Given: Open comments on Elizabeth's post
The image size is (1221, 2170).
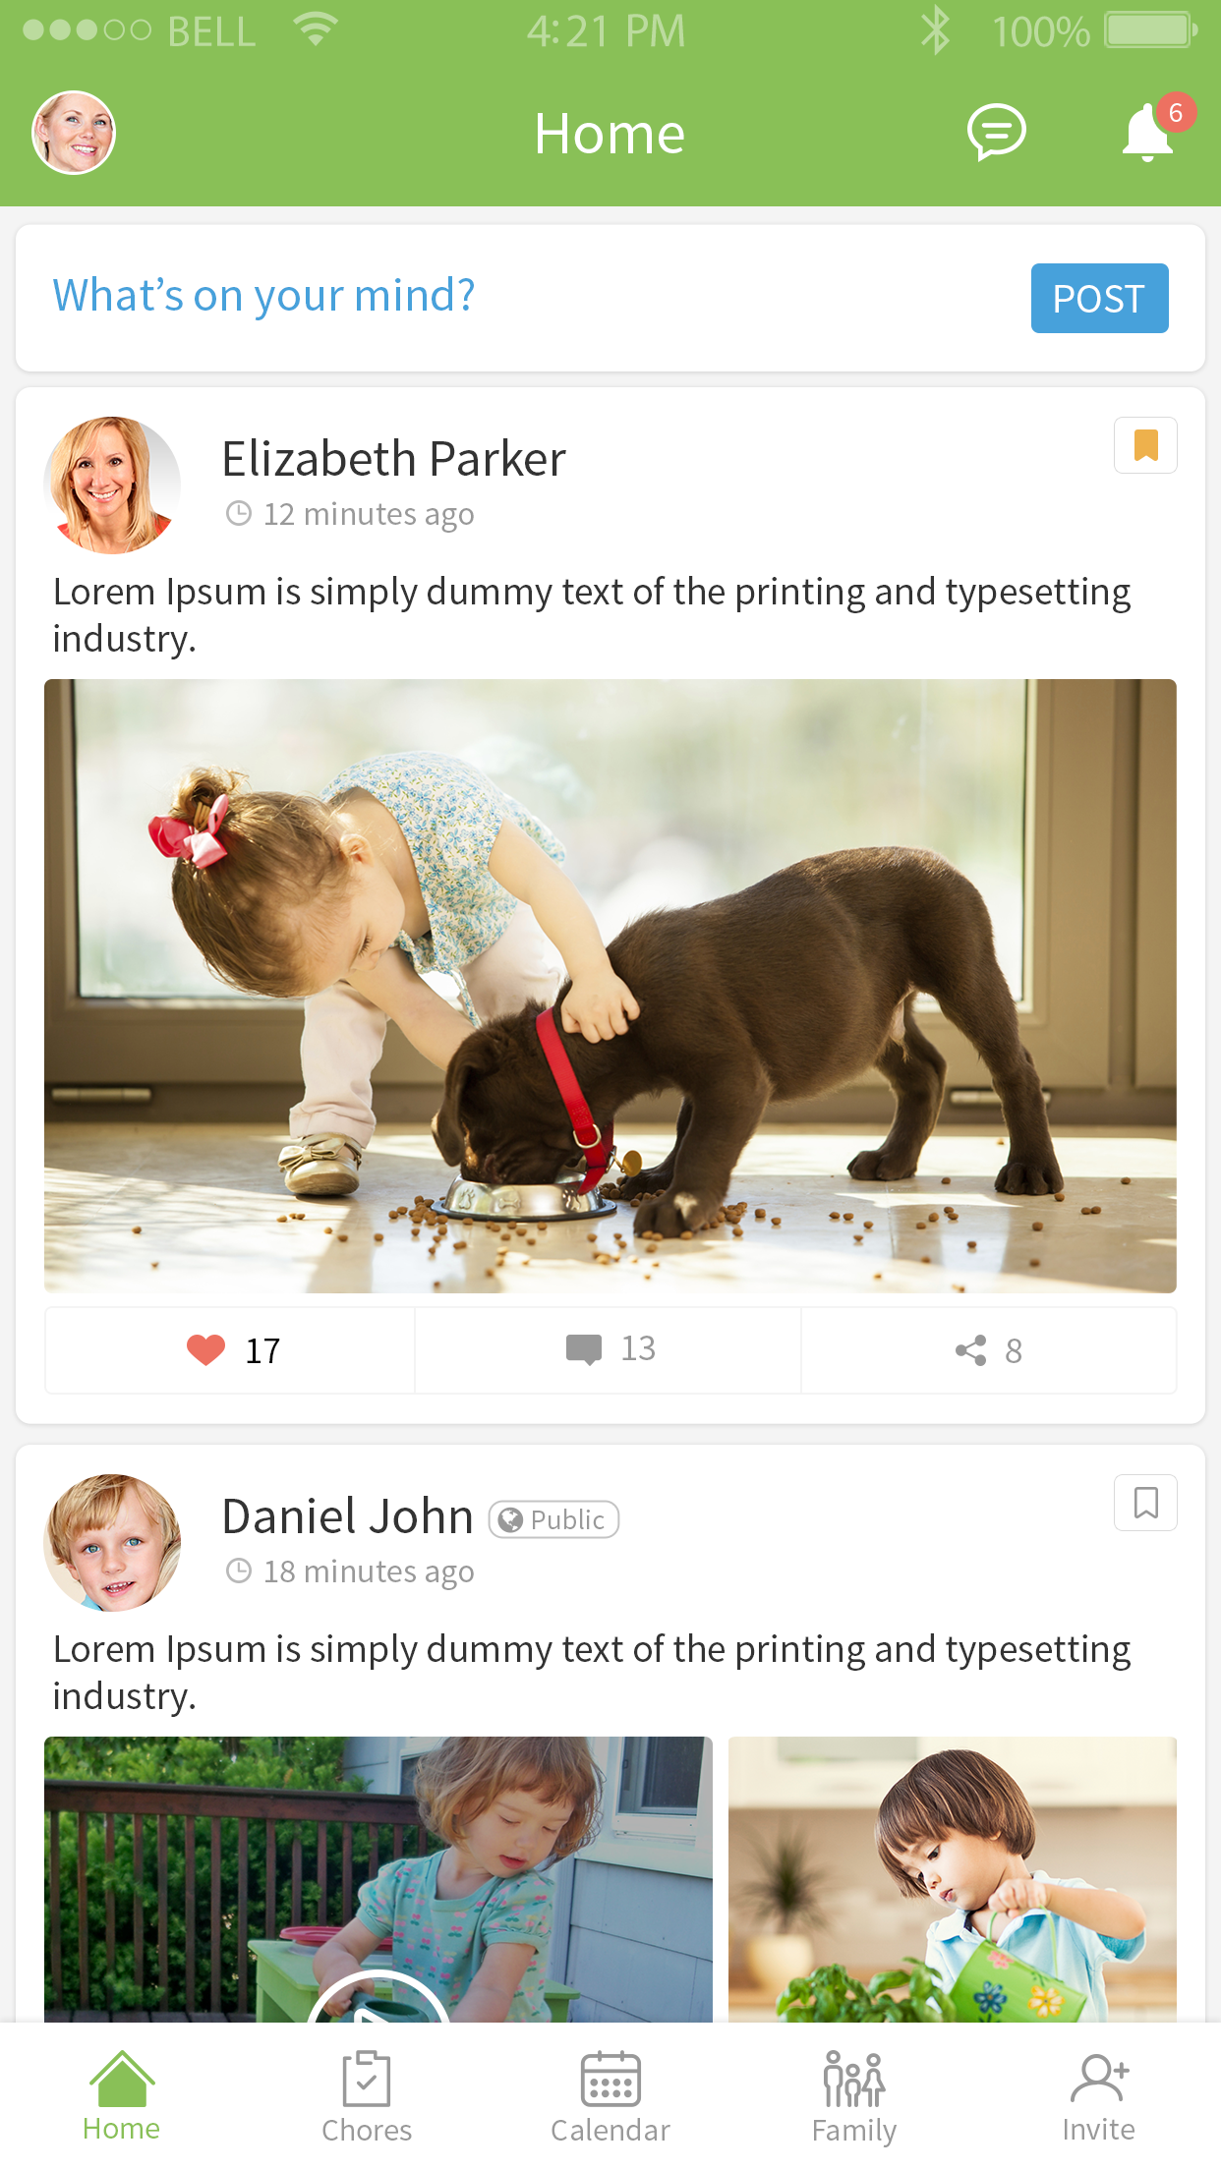Looking at the screenshot, I should click(609, 1350).
